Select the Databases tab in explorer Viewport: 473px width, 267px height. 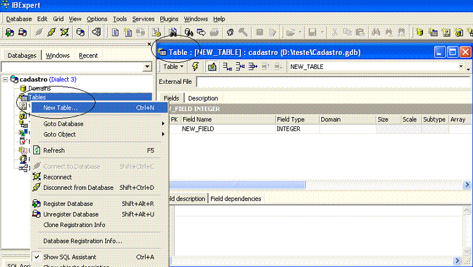click(22, 55)
